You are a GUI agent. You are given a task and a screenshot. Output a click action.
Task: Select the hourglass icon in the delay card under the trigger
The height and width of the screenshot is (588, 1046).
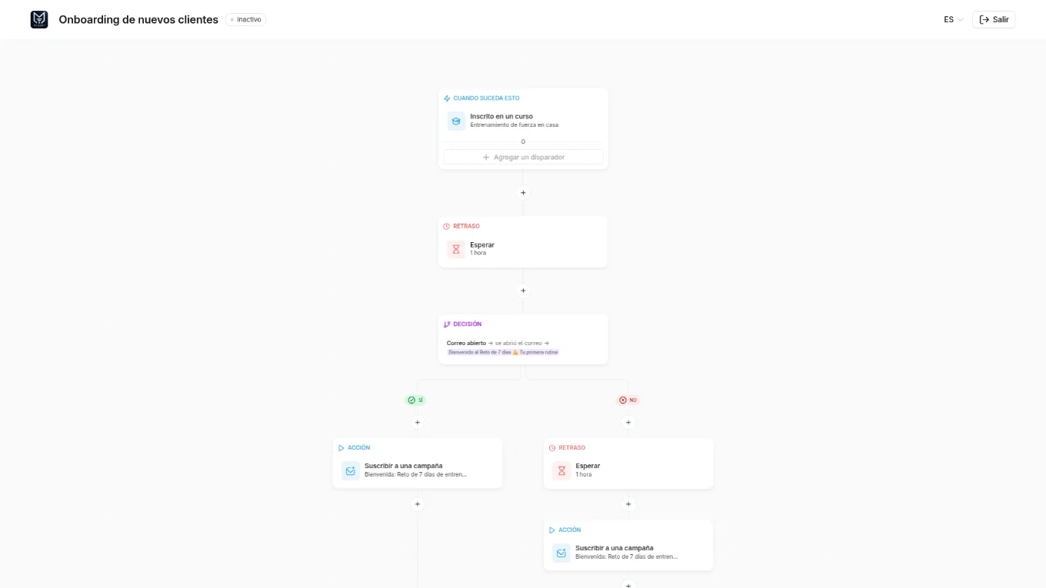pyautogui.click(x=456, y=249)
